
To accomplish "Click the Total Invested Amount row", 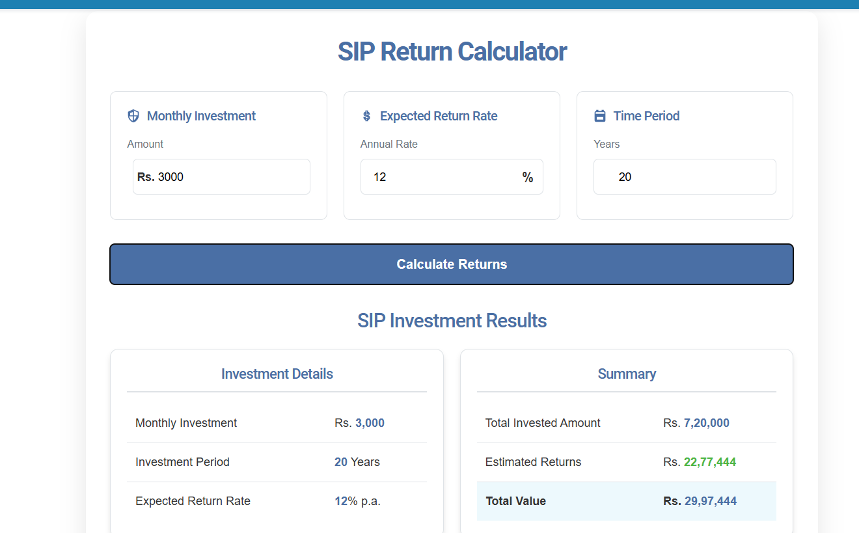I will point(626,422).
